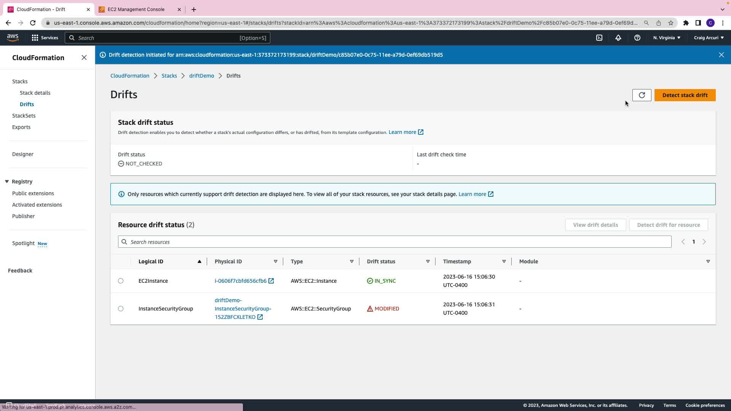
Task: Sort by the Drift status column arrow
Action: click(x=428, y=261)
